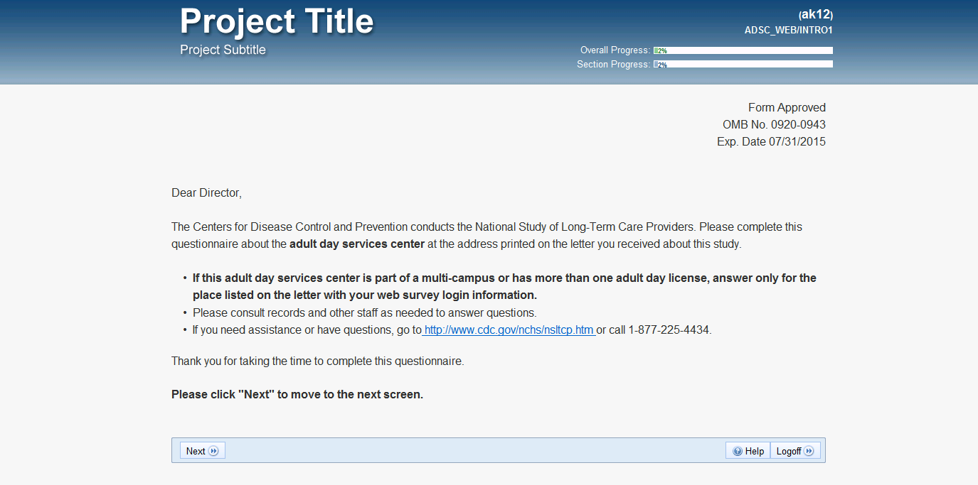Click the Form Approved text
Screen dimensions: 978x485
787,108
